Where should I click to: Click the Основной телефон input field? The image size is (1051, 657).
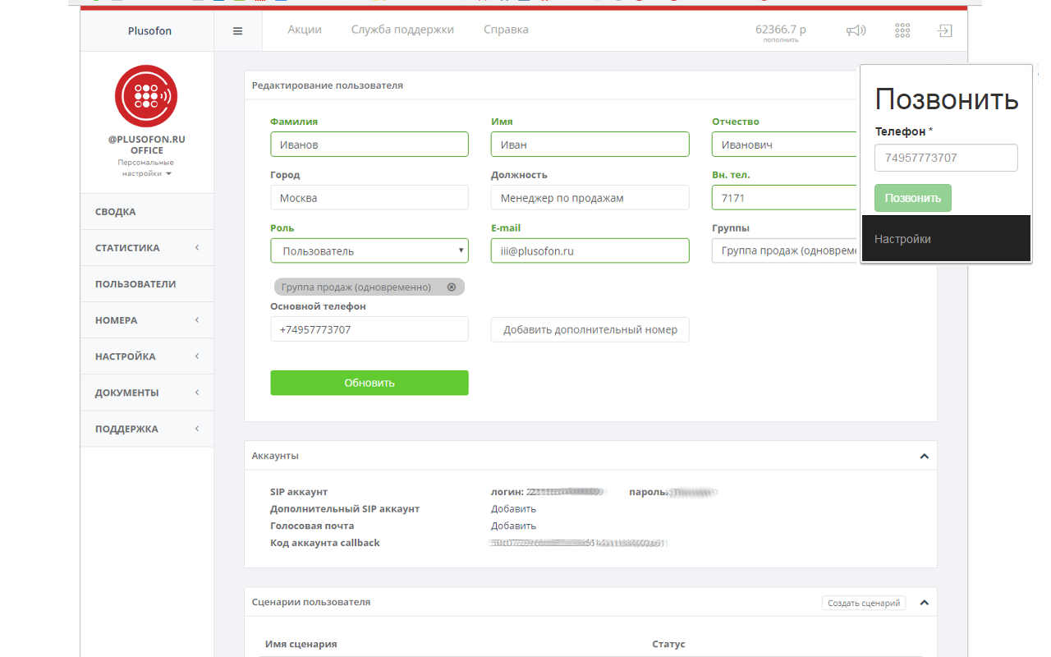point(369,329)
